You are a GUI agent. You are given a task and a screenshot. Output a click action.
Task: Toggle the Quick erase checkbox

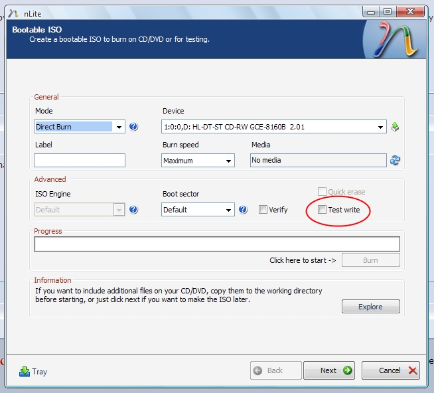coord(322,192)
